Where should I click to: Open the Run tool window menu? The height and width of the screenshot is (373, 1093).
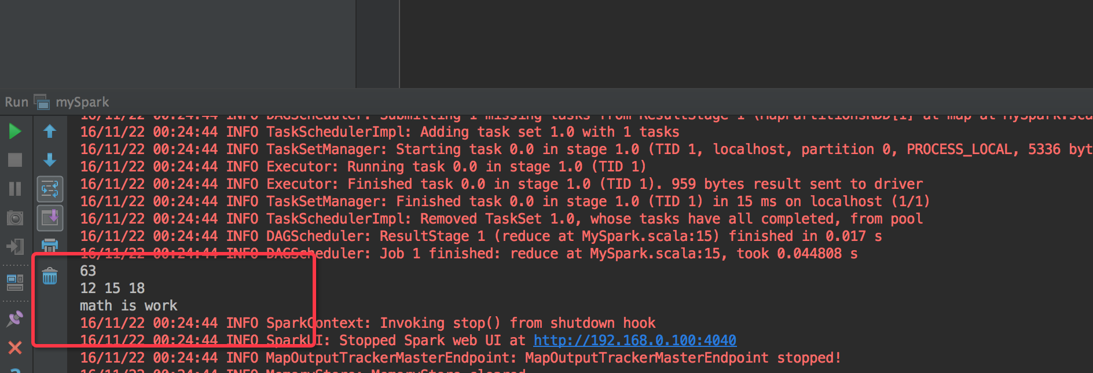[17, 102]
